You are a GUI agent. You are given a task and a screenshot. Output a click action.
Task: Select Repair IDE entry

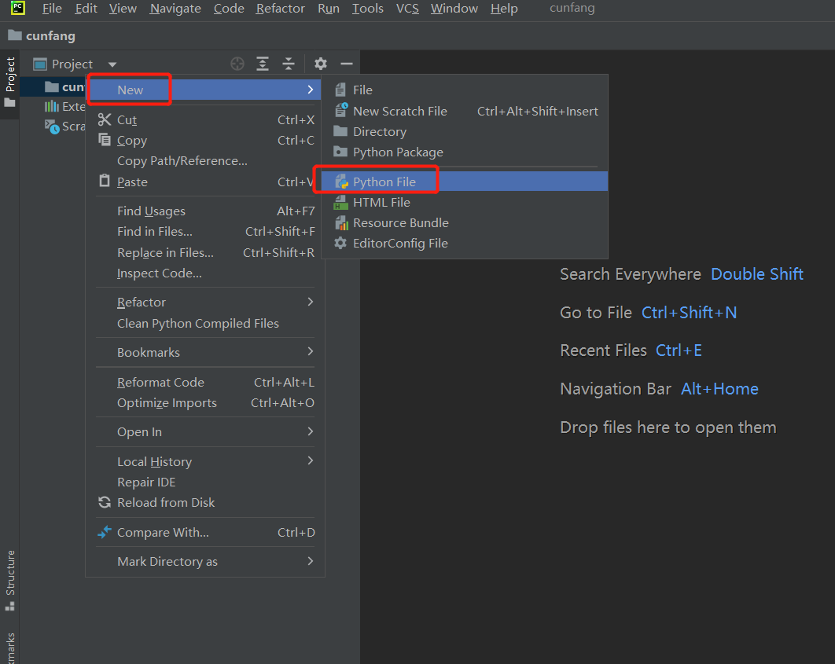pos(205,482)
